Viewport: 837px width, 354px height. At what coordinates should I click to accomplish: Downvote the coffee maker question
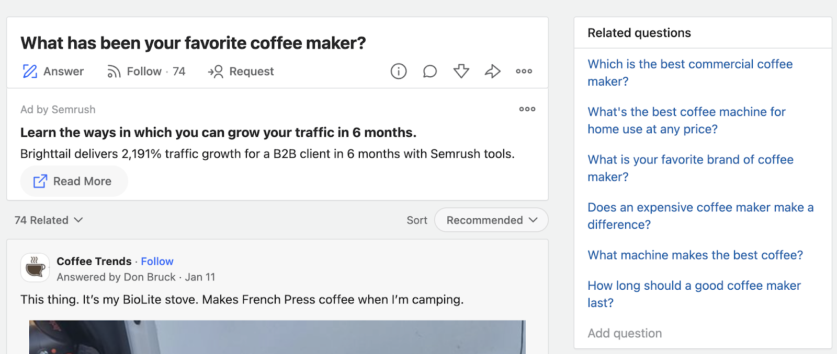(461, 72)
